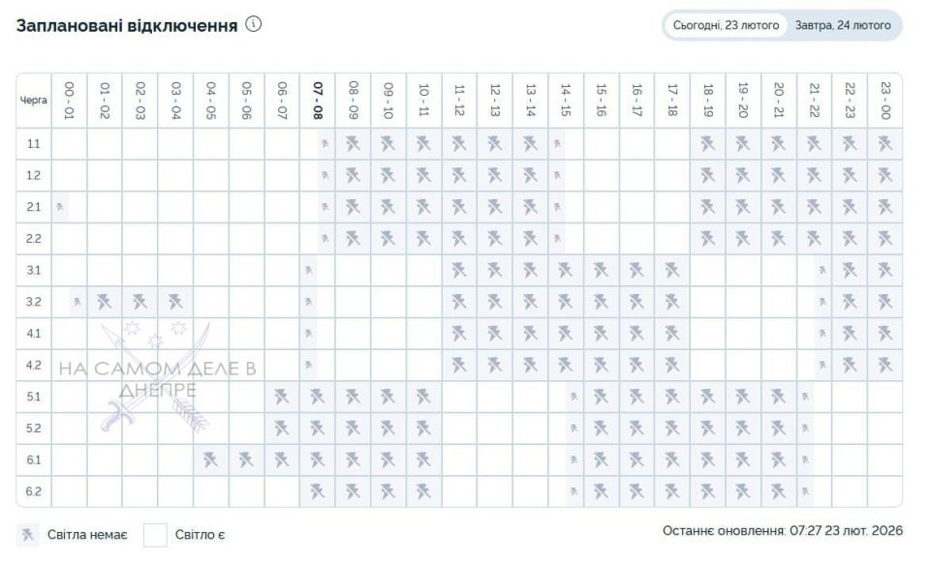The image size is (930, 562).
Task: Click outage icon for queue 4.2 at 17-18
Action: pos(672,365)
